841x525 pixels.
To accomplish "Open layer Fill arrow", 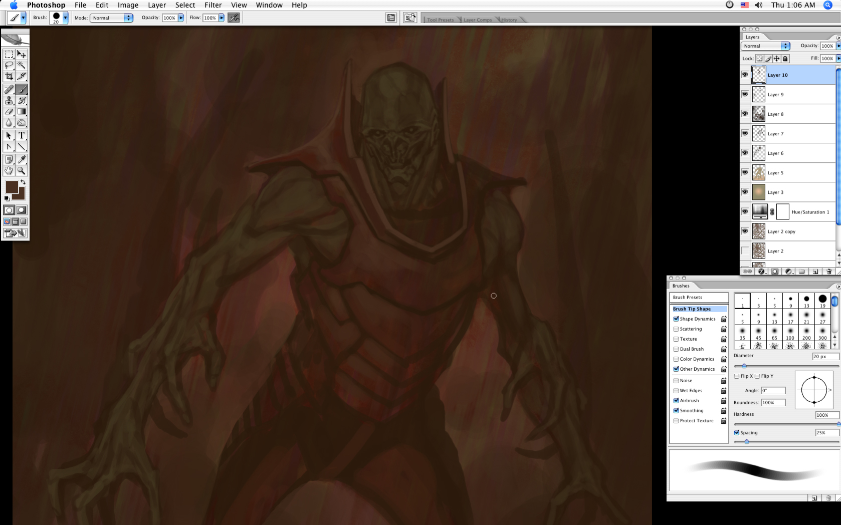I will (838, 58).
